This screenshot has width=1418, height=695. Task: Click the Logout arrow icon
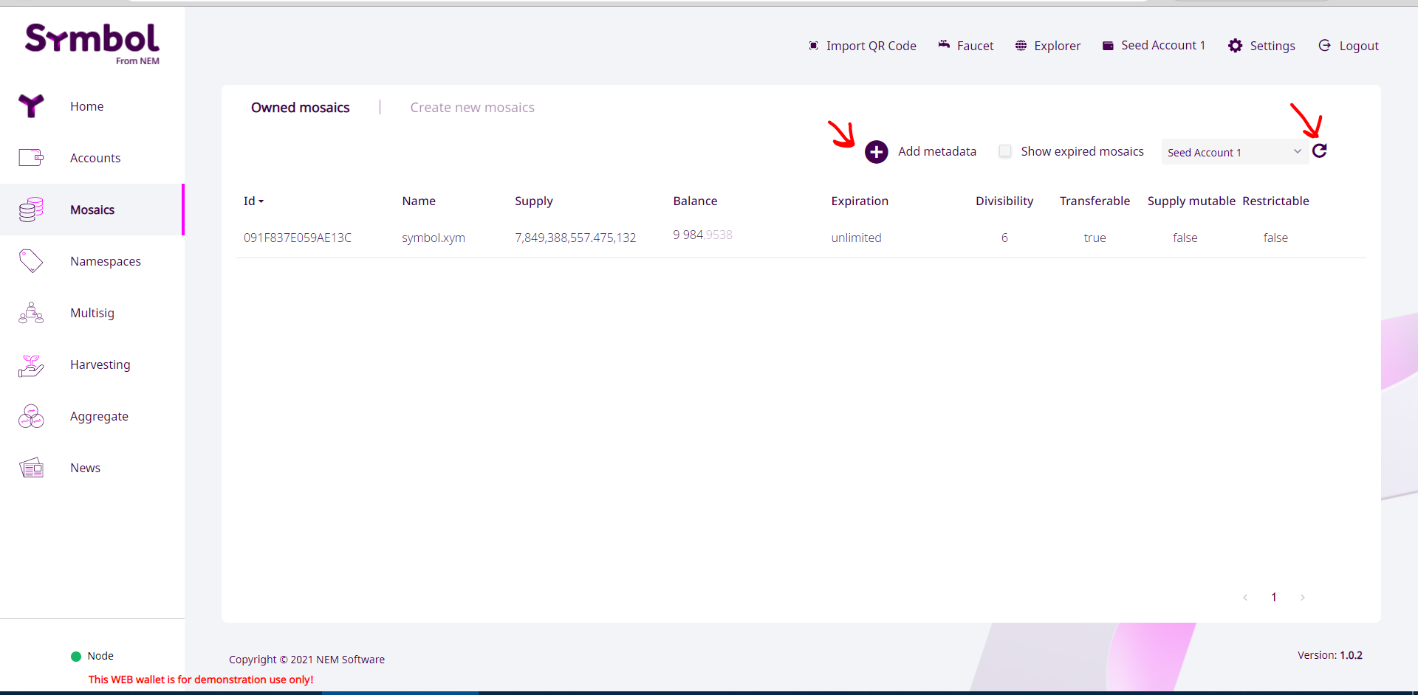(1325, 46)
